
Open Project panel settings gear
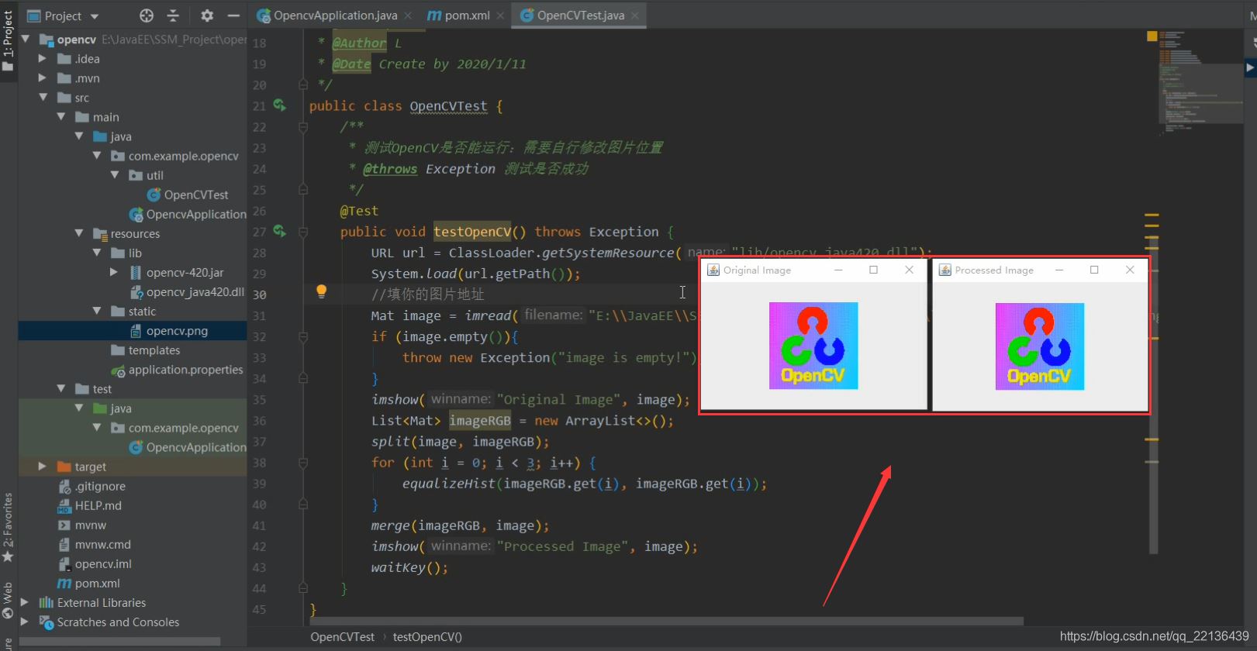207,15
